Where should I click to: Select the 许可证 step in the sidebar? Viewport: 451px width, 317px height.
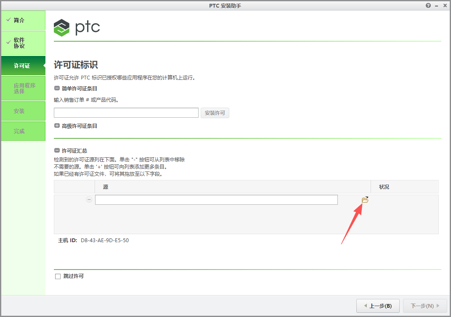[x=23, y=66]
